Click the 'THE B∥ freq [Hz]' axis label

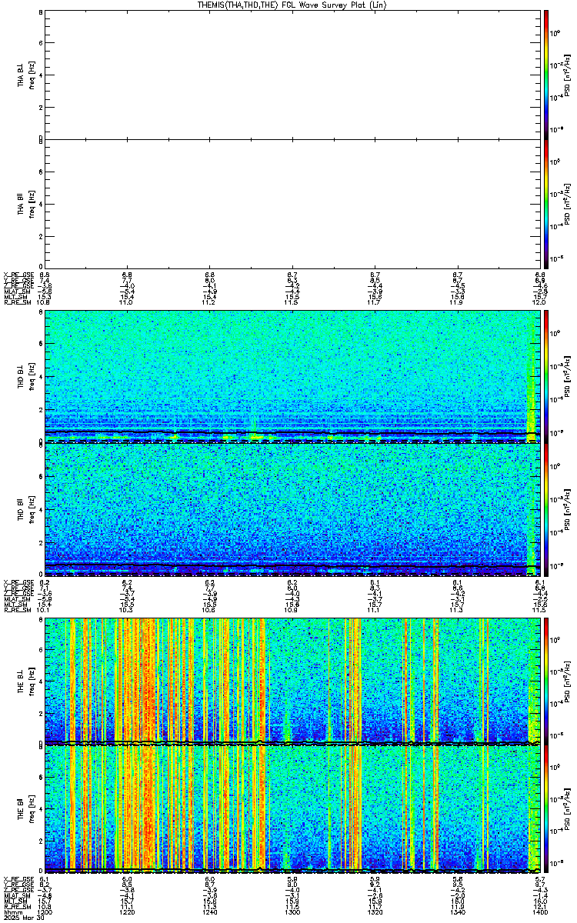pyautogui.click(x=25, y=810)
